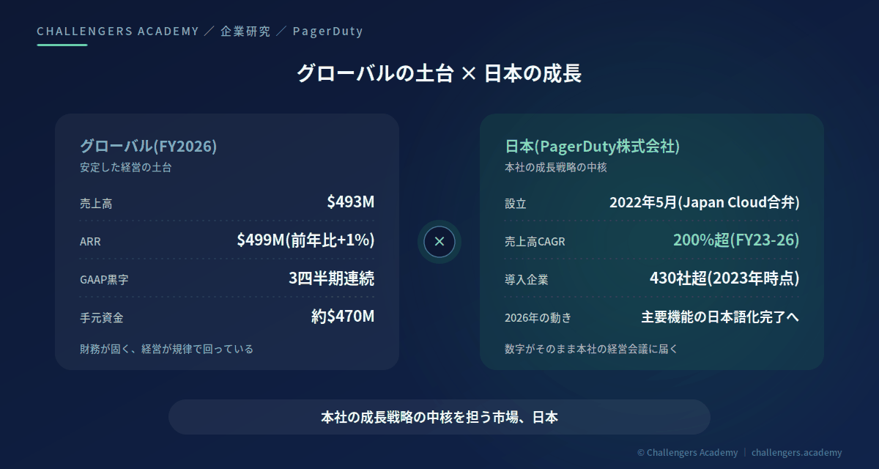Click the 手元資金 約$470M value
Image resolution: width=879 pixels, height=469 pixels.
[343, 316]
